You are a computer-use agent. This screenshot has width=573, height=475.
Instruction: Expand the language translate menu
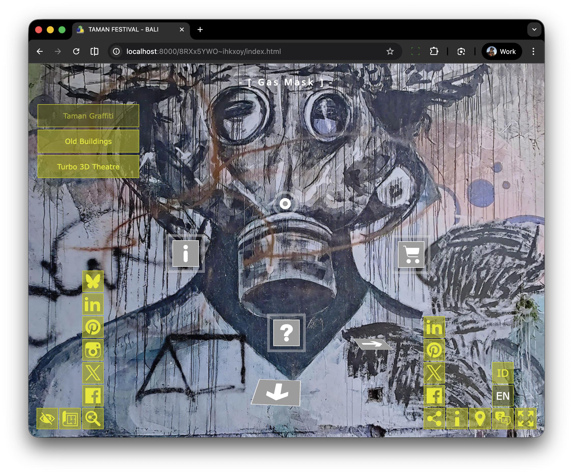click(x=503, y=419)
